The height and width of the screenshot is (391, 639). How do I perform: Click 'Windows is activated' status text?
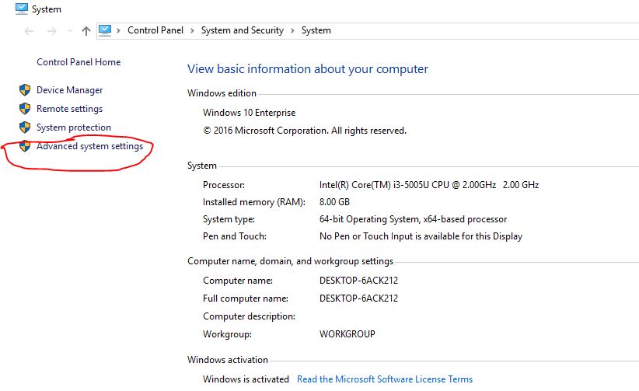tap(246, 379)
